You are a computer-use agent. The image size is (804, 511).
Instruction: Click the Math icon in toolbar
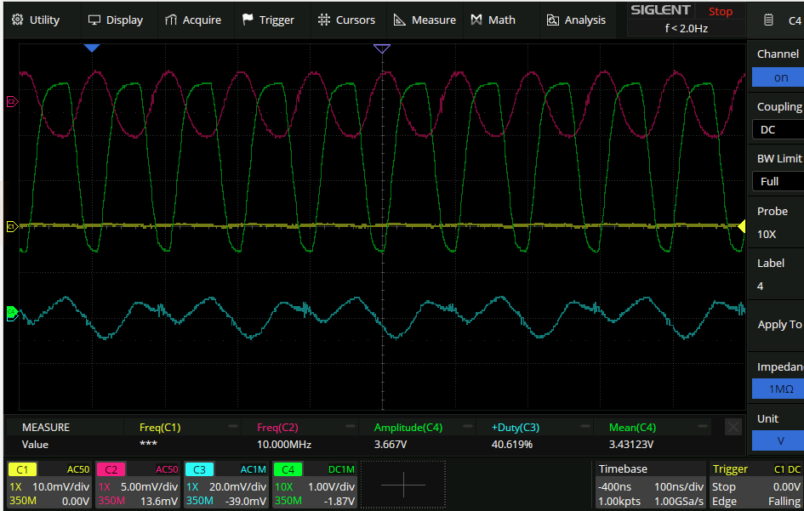[476, 20]
